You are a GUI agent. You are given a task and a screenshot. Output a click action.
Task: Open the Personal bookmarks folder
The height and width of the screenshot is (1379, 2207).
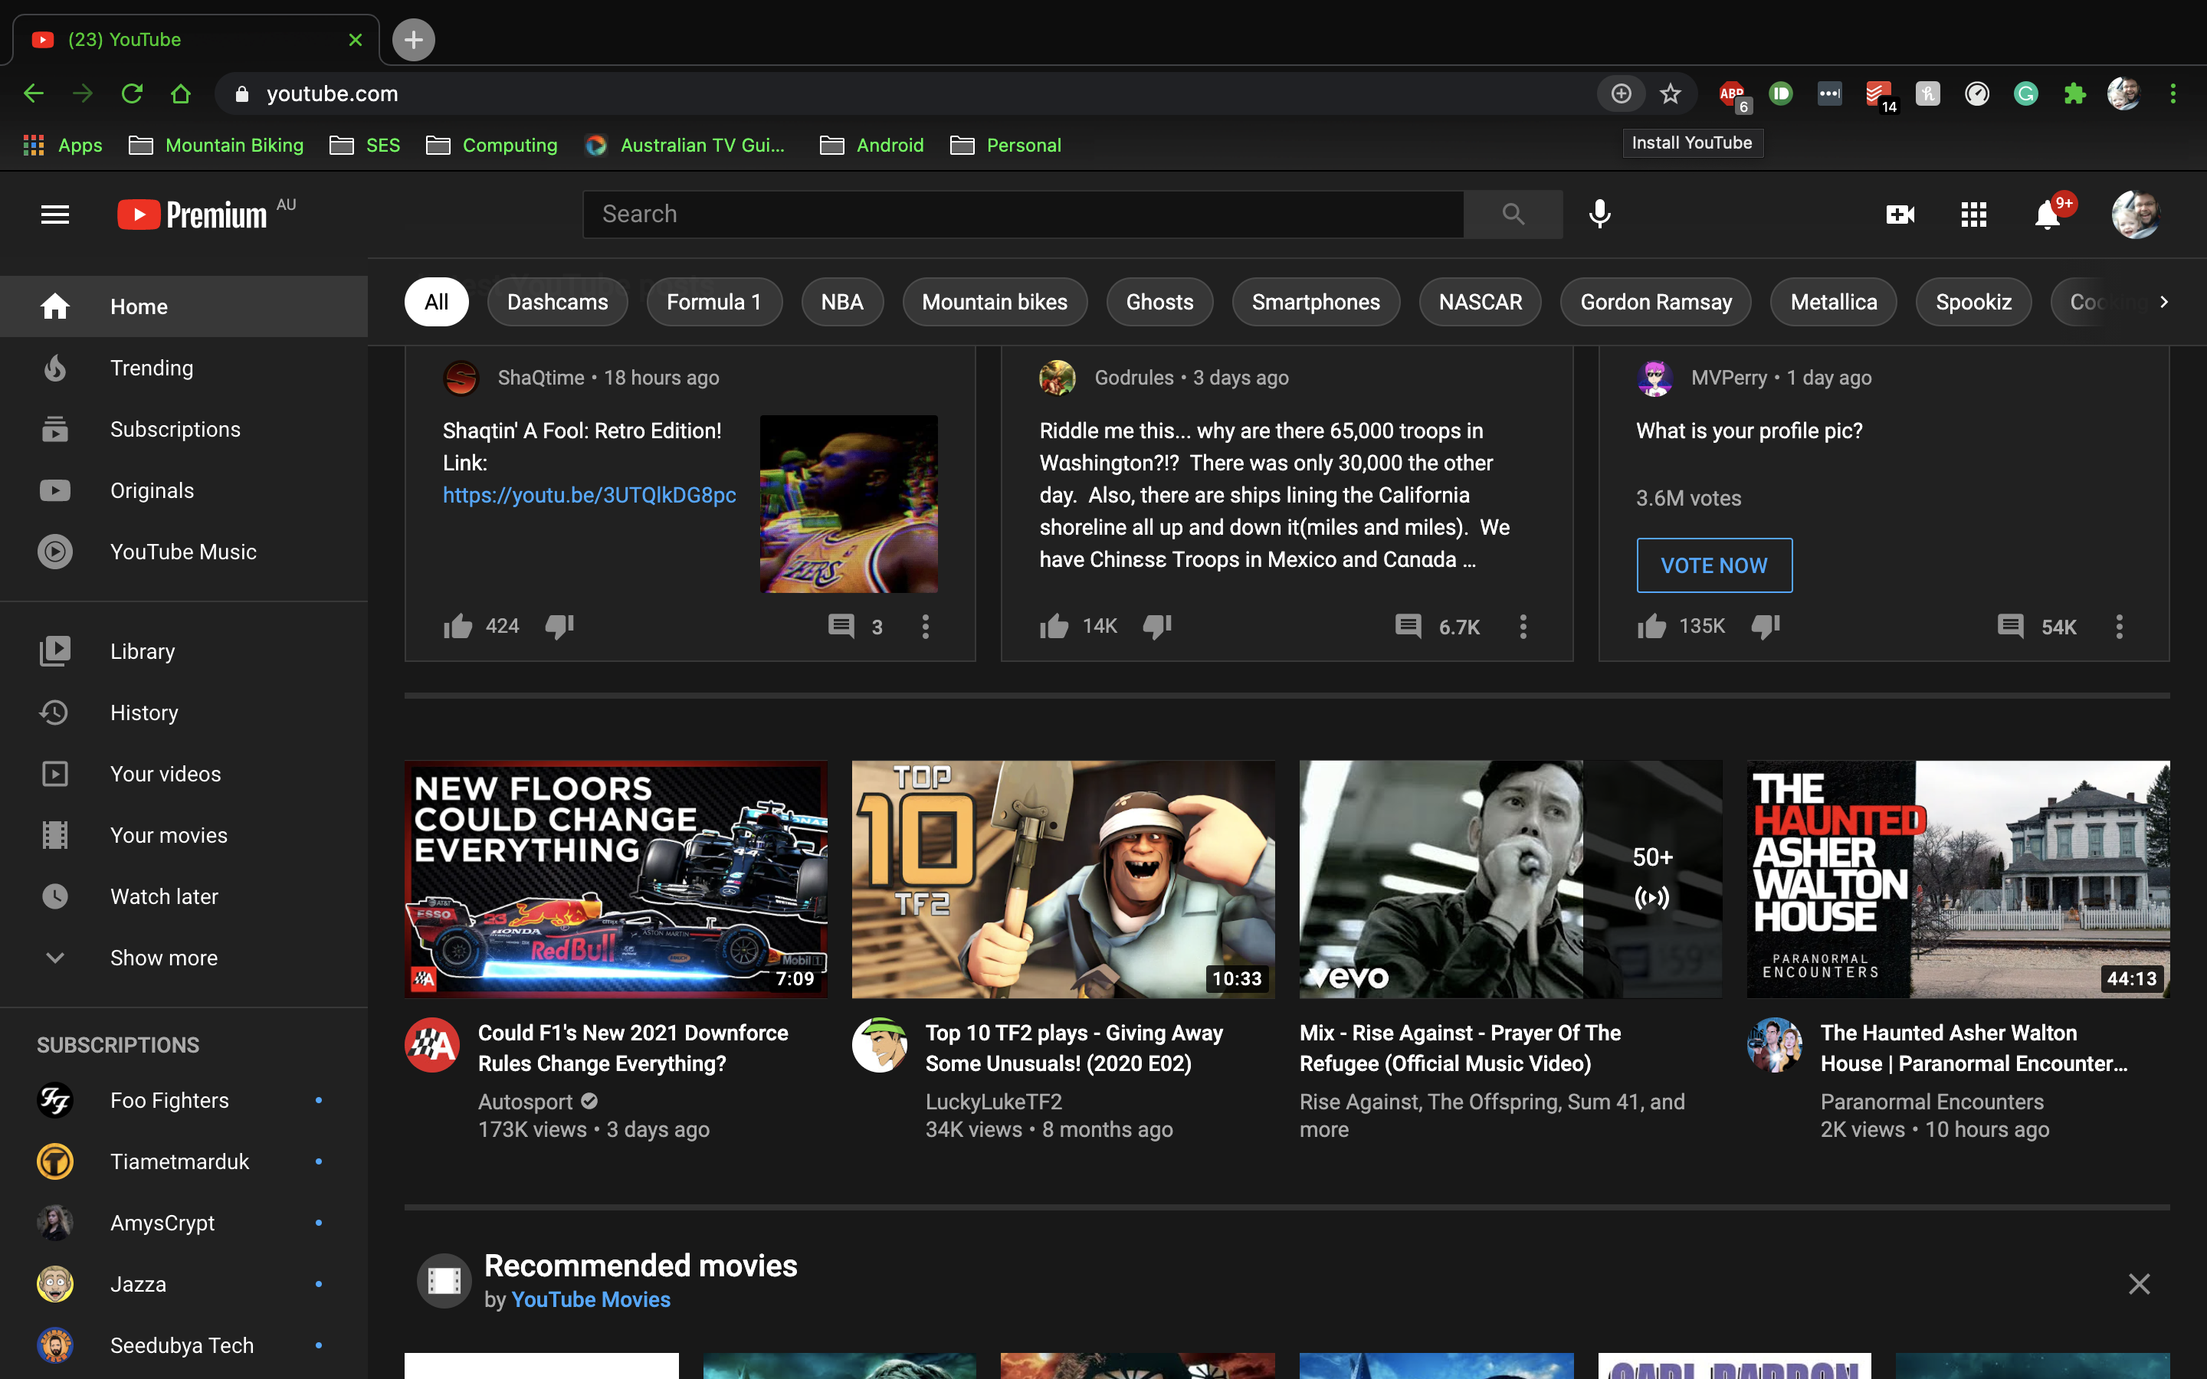pos(1006,145)
